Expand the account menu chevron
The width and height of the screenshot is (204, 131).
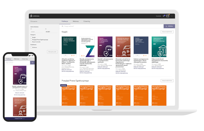point(172,16)
